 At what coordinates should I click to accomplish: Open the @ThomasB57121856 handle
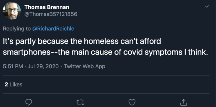[x=51, y=14]
